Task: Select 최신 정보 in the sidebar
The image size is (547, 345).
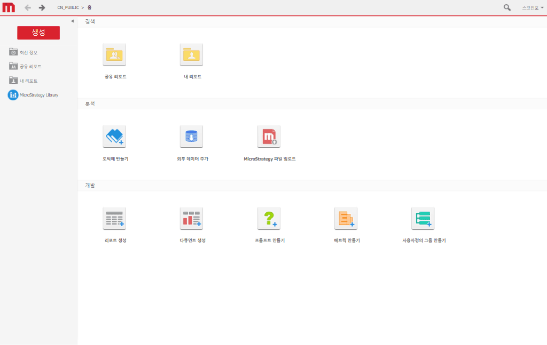Action: click(x=28, y=52)
